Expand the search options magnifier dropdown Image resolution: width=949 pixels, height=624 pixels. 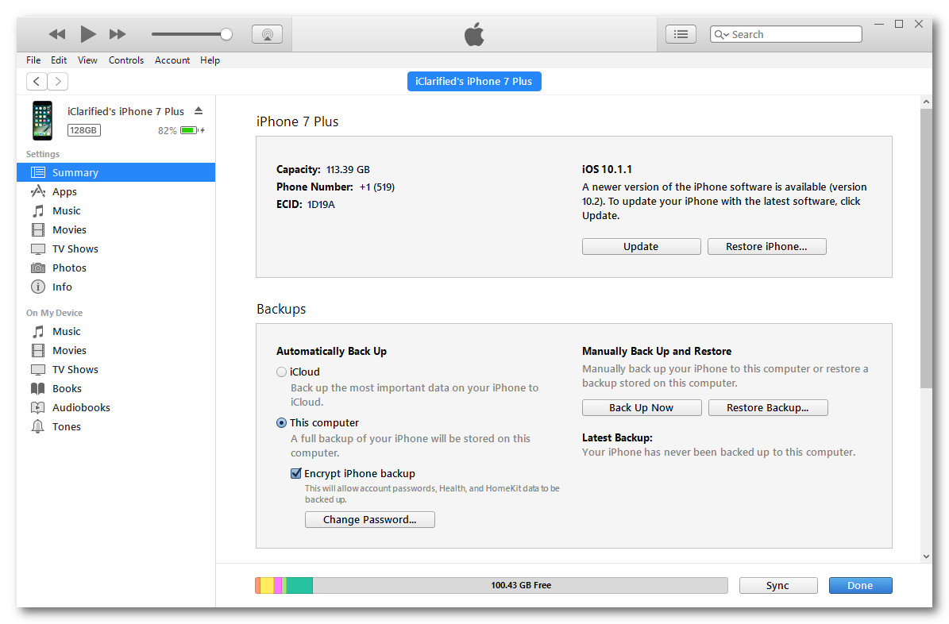(721, 35)
